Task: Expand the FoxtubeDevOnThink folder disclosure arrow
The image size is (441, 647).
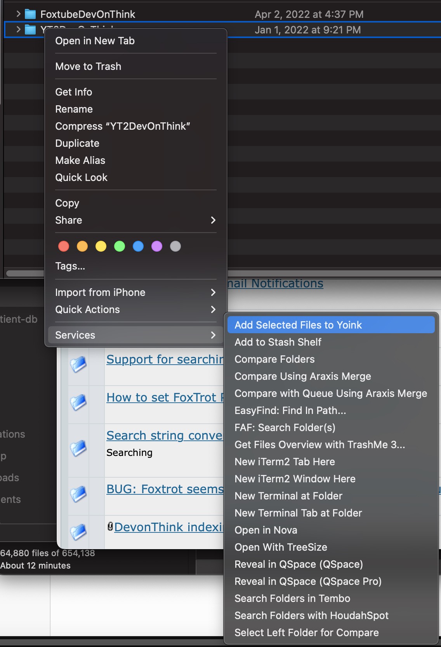Action: (18, 14)
